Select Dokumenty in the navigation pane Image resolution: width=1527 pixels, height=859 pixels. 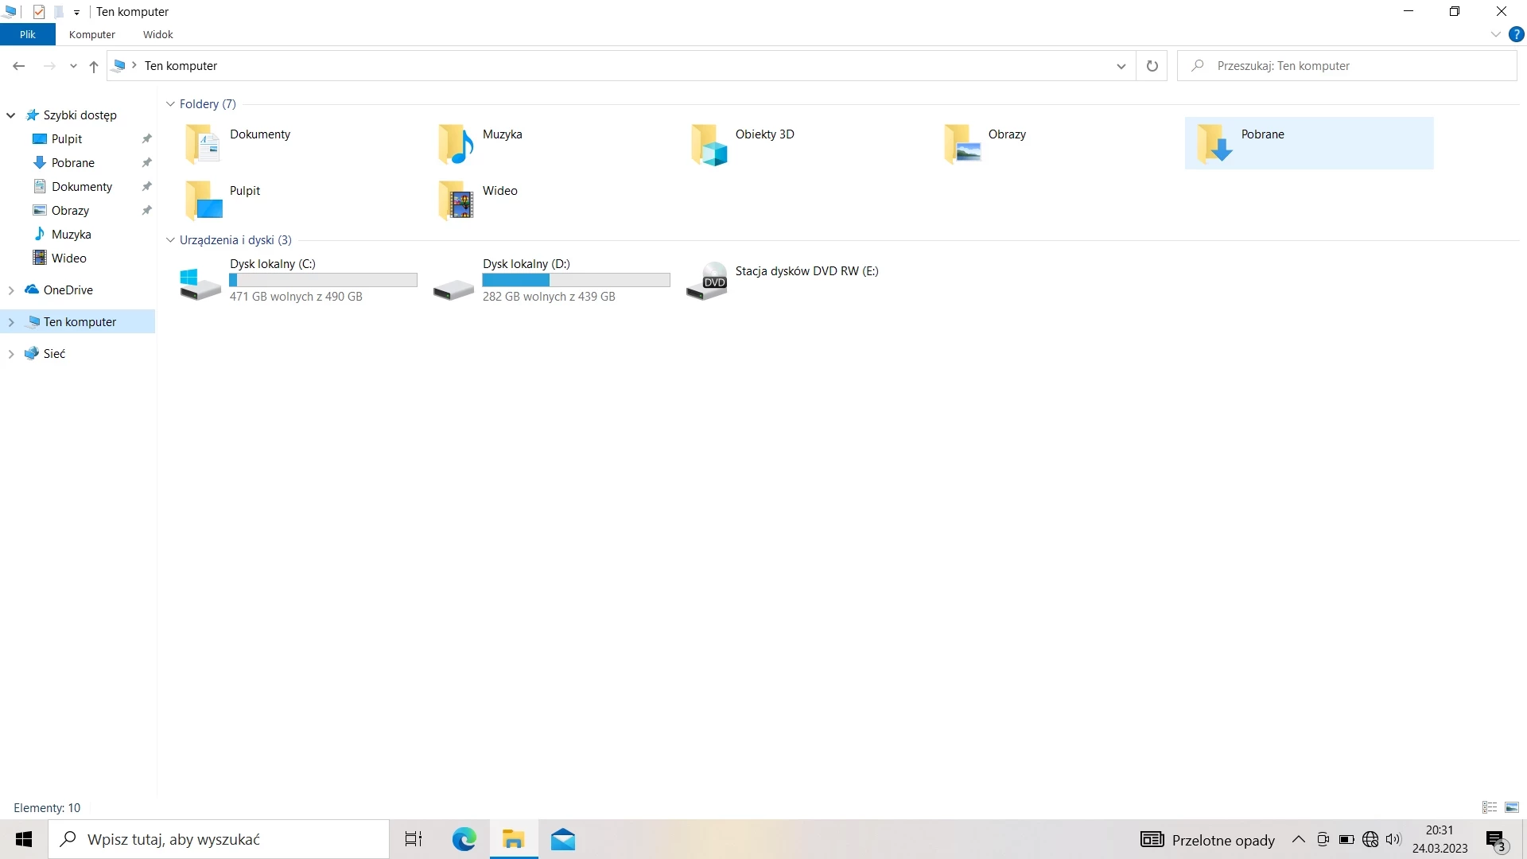tap(82, 187)
